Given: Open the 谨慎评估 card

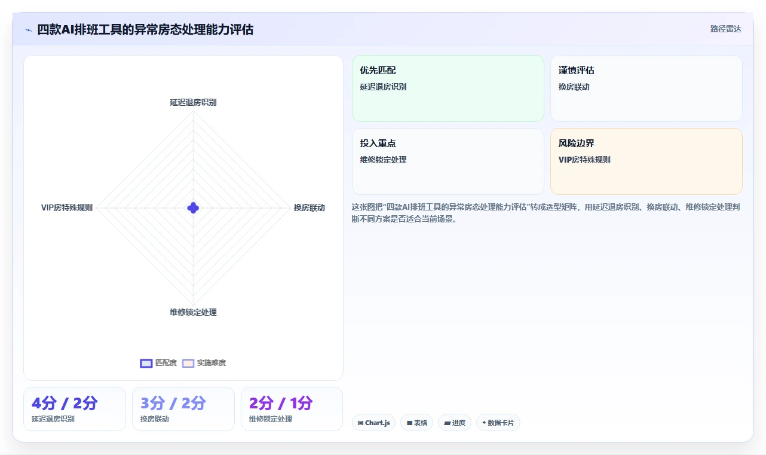Looking at the screenshot, I should (x=646, y=88).
